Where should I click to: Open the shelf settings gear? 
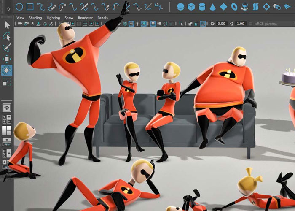[8, 9]
